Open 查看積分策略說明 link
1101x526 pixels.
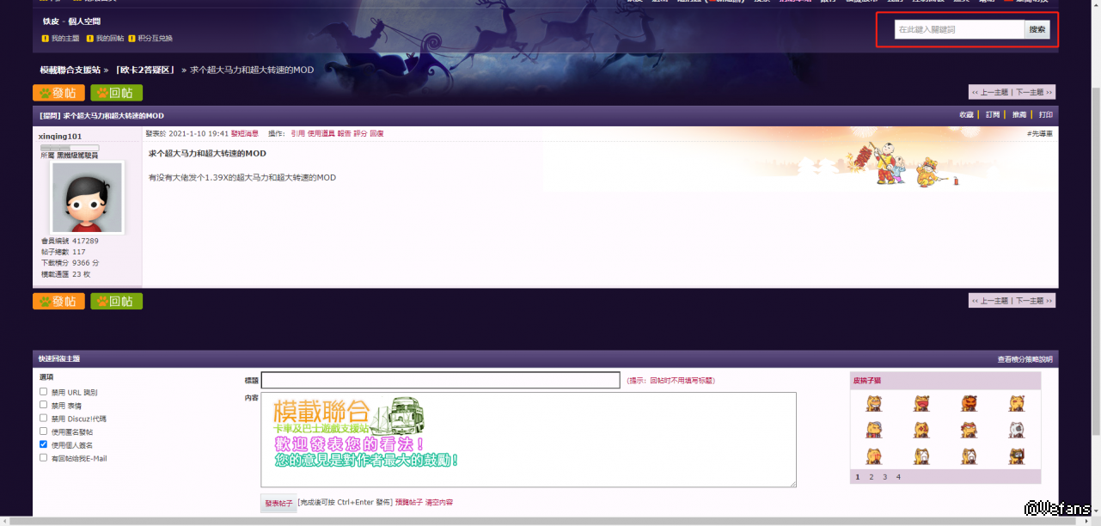1025,358
